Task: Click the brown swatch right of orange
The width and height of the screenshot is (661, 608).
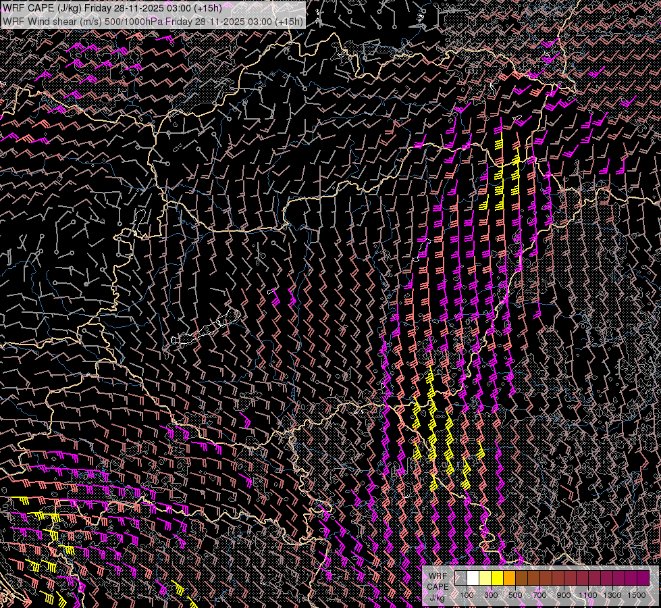Action: coord(521,578)
